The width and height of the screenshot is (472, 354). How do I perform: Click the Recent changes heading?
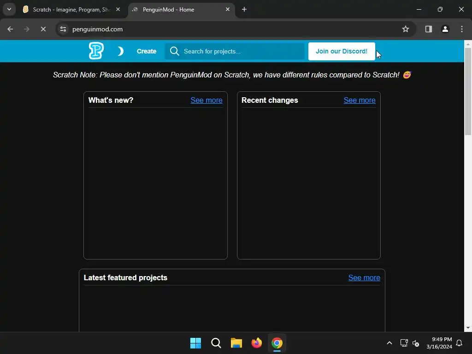270,100
